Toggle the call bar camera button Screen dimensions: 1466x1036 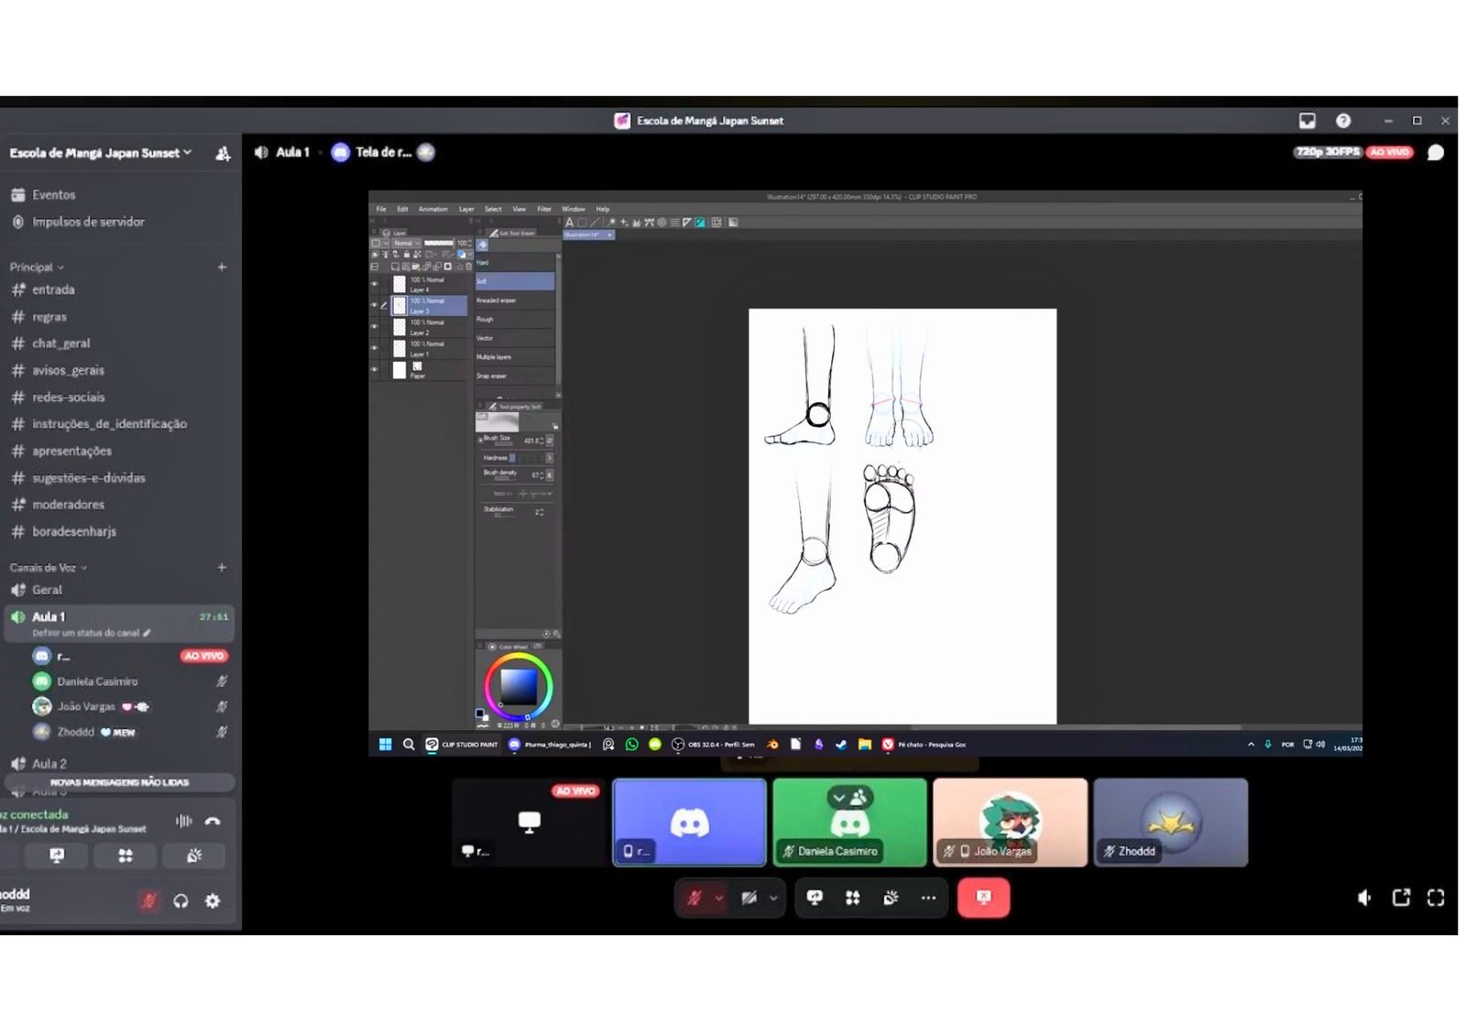click(x=749, y=898)
